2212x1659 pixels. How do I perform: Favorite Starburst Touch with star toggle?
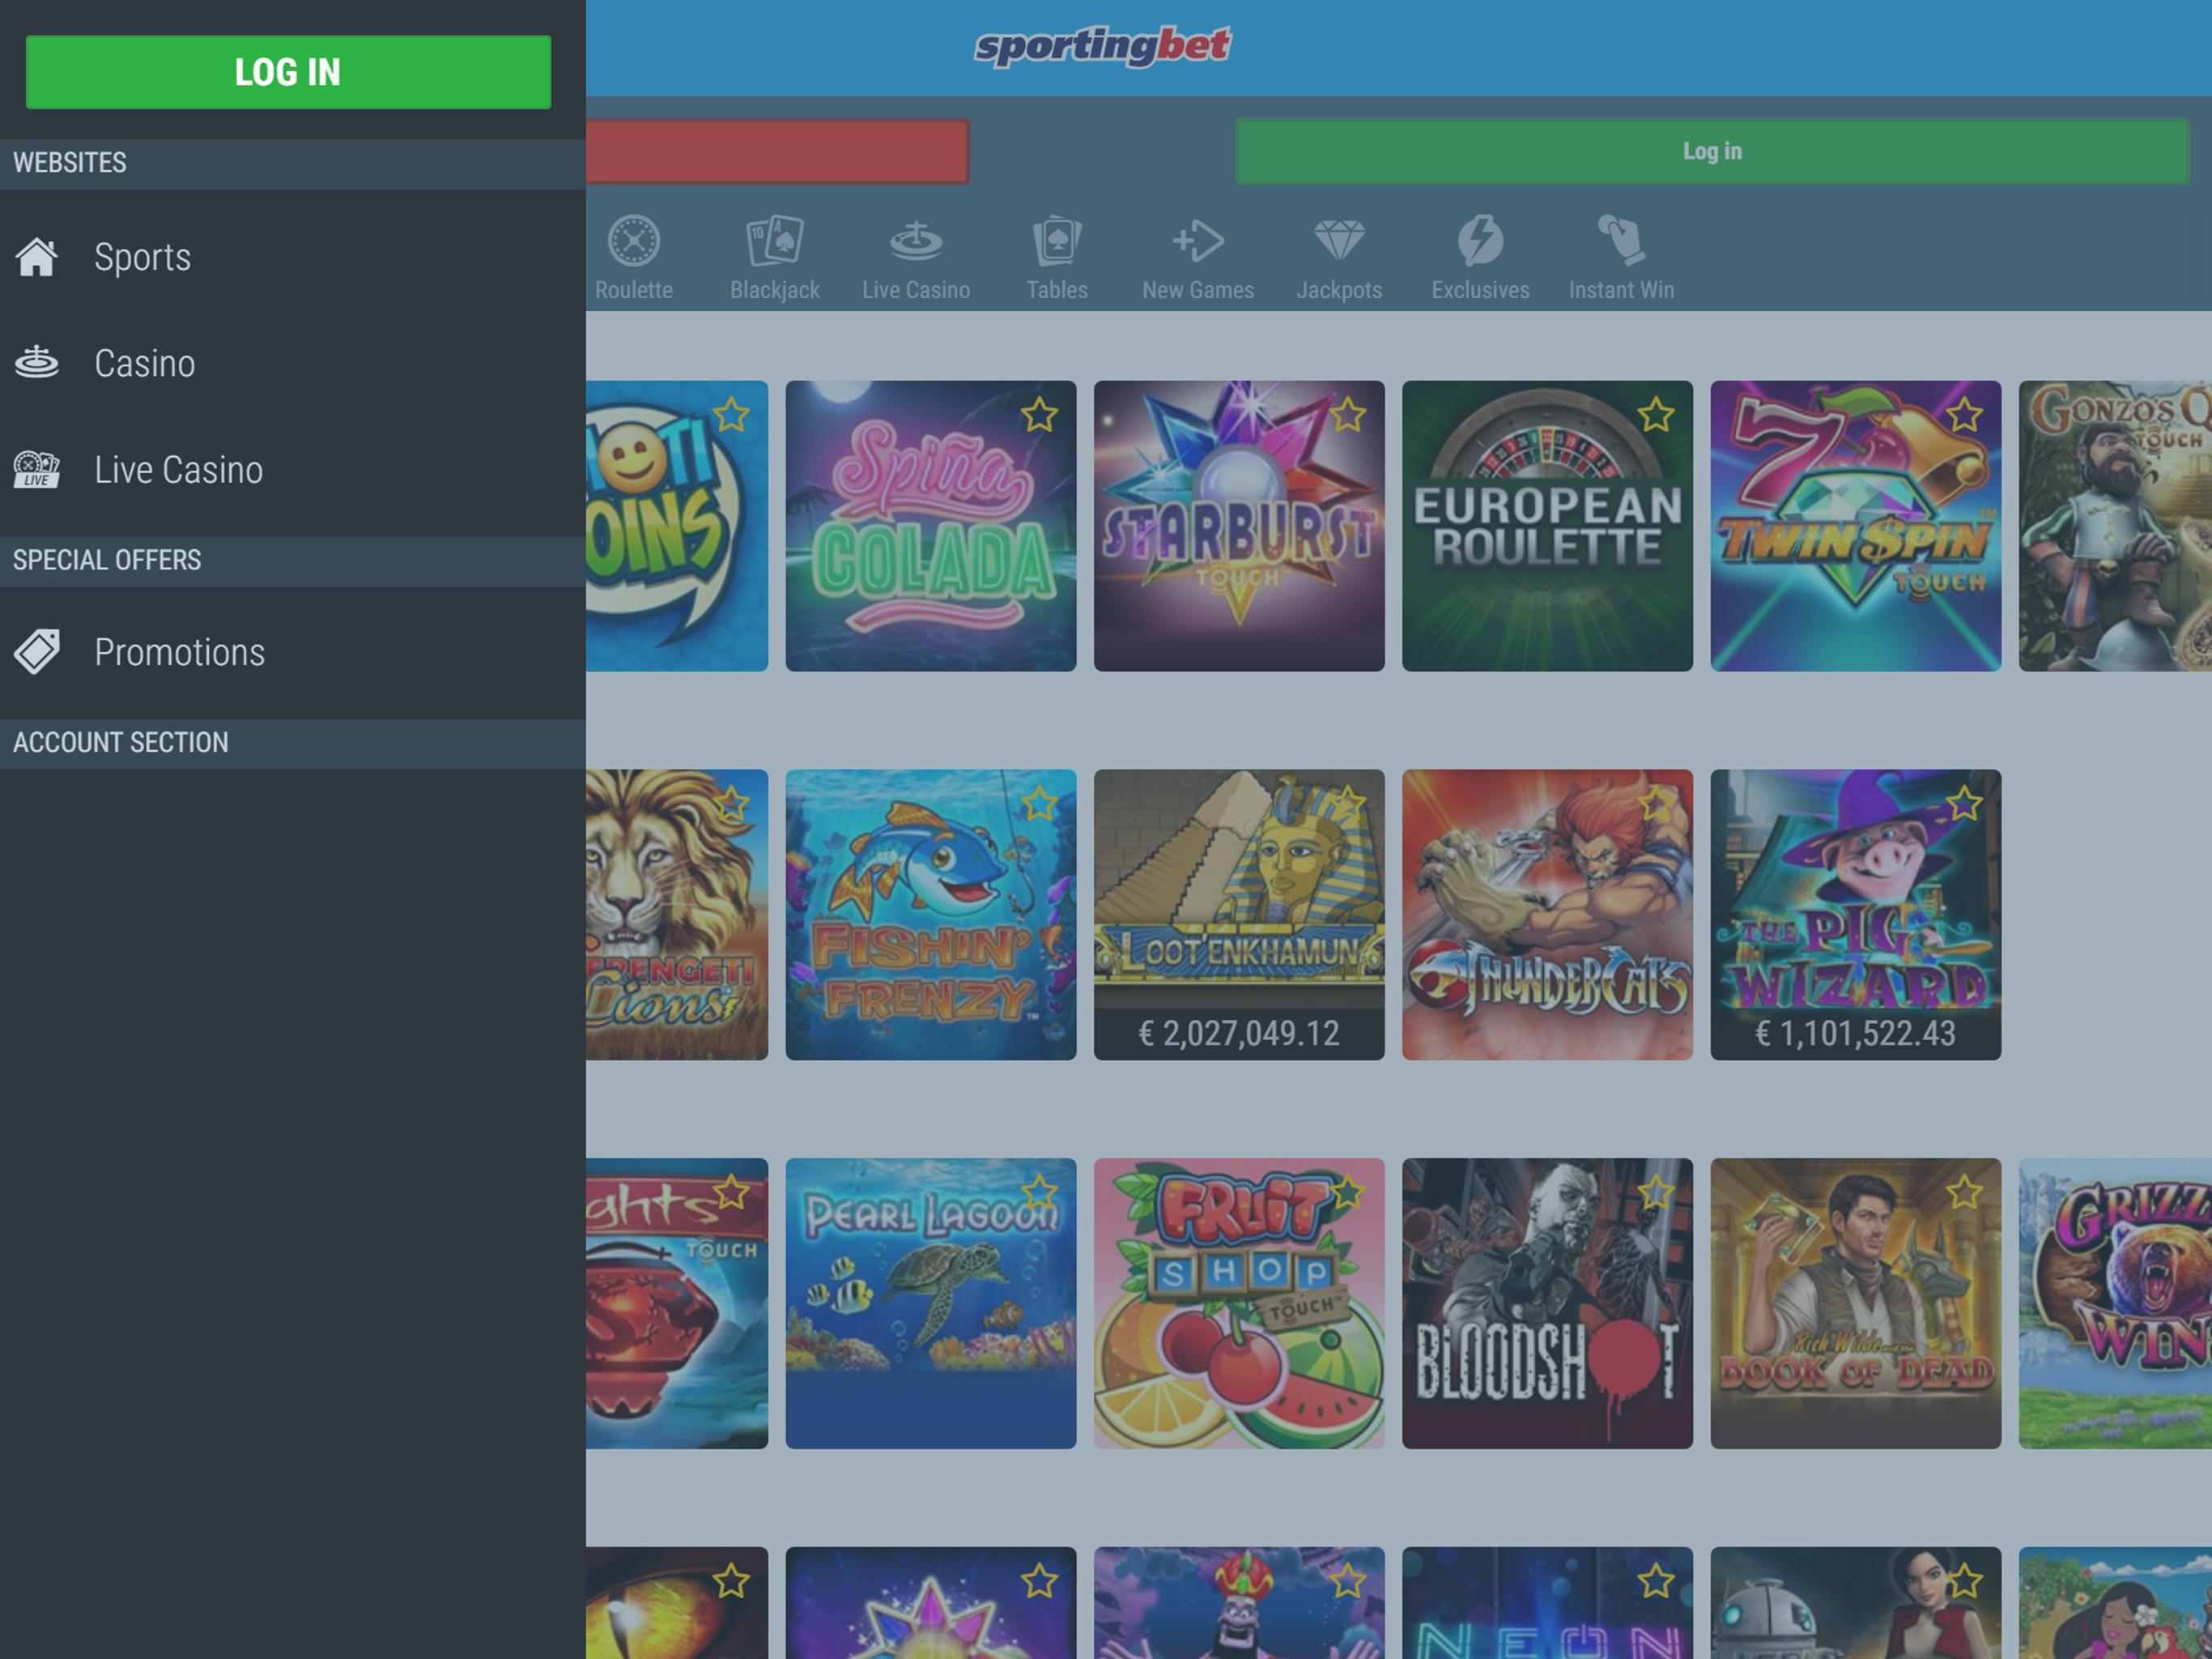tap(1347, 416)
